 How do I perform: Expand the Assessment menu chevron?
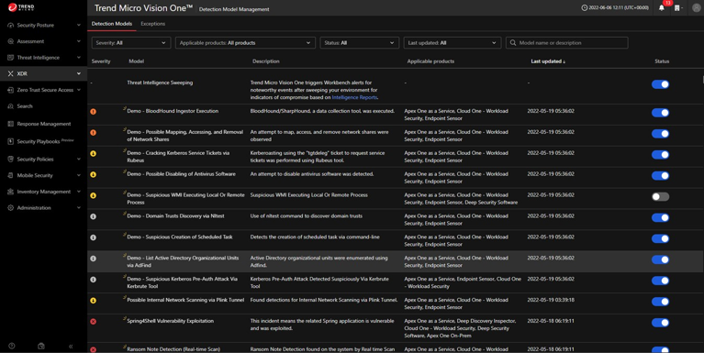click(79, 41)
